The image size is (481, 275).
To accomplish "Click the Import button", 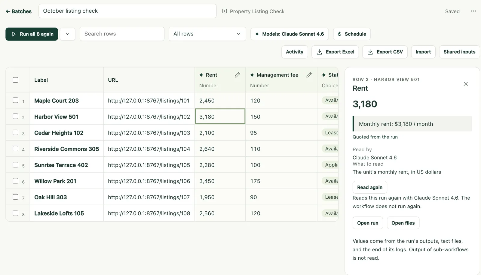I will [423, 52].
